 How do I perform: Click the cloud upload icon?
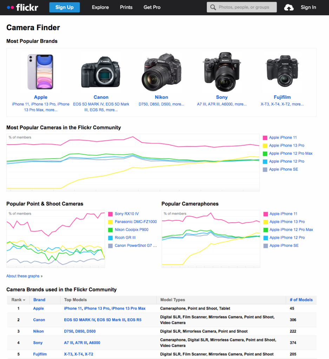click(x=289, y=7)
